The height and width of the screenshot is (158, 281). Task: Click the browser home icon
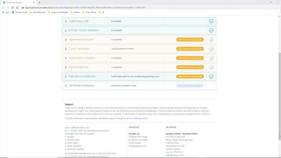coord(17,8)
